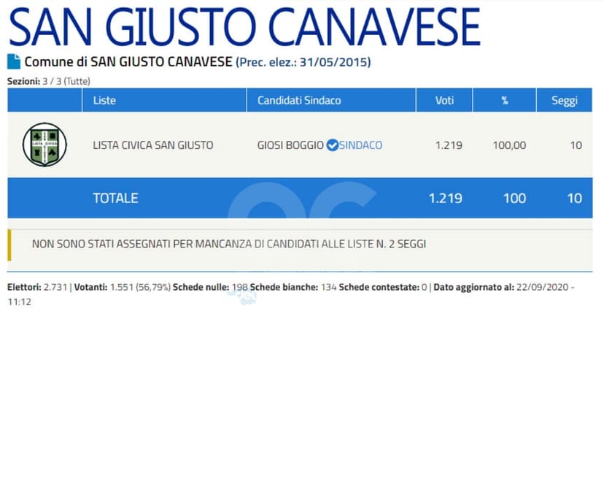Click the Liste column header
604x487 pixels.
pyautogui.click(x=104, y=100)
